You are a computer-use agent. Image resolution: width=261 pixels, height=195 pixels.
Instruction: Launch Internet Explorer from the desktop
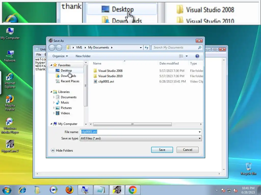tap(10, 80)
